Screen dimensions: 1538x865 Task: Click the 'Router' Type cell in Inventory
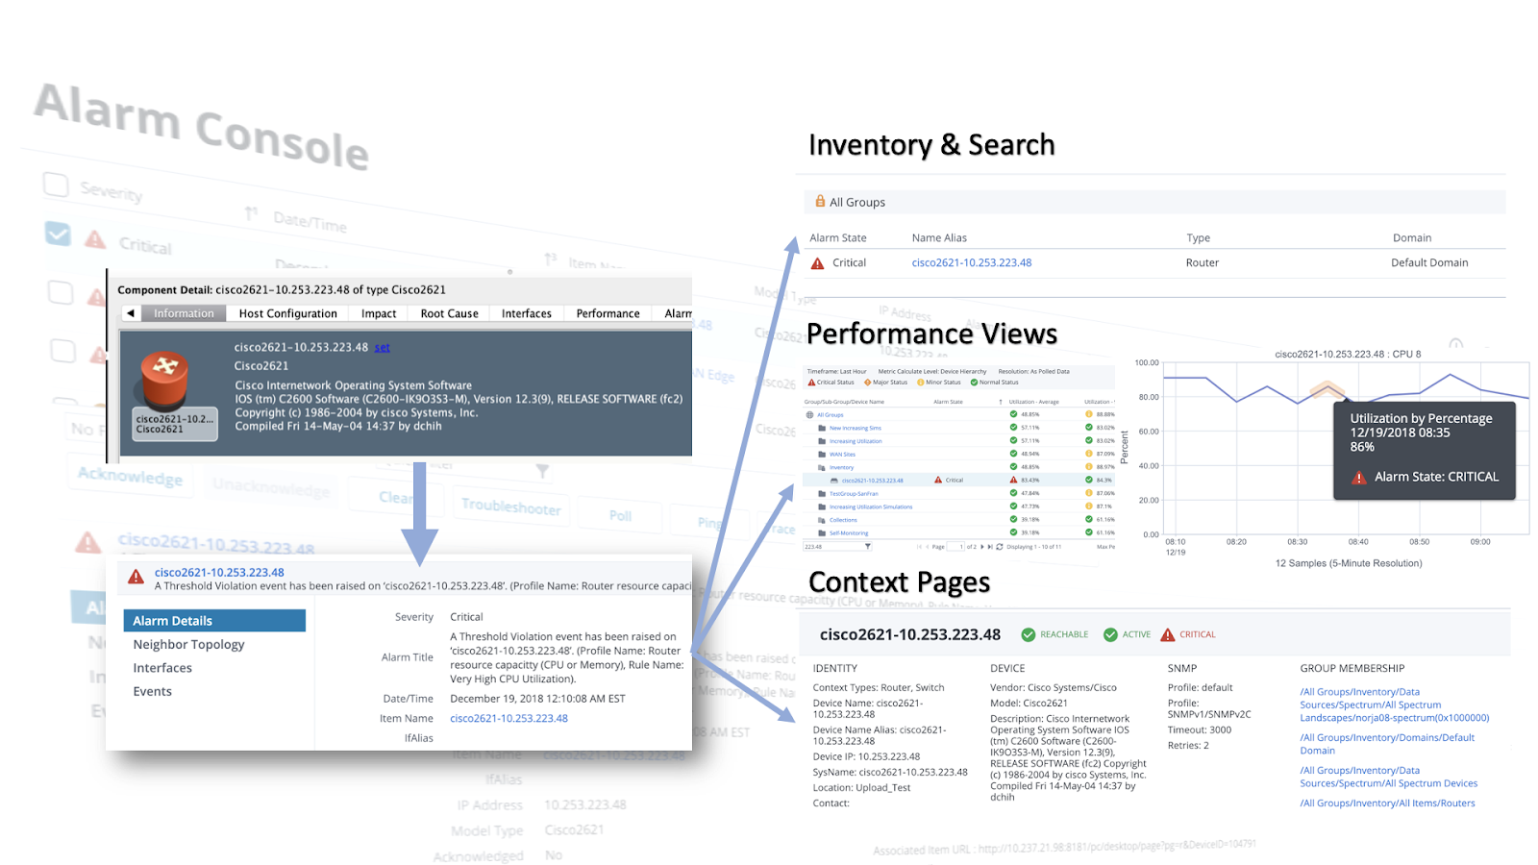(x=1202, y=263)
